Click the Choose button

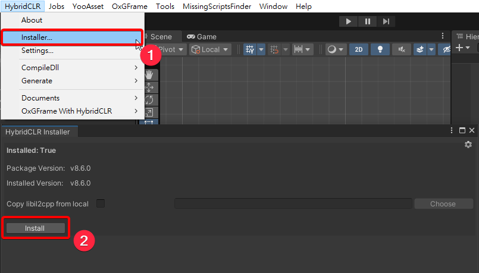tap(443, 203)
